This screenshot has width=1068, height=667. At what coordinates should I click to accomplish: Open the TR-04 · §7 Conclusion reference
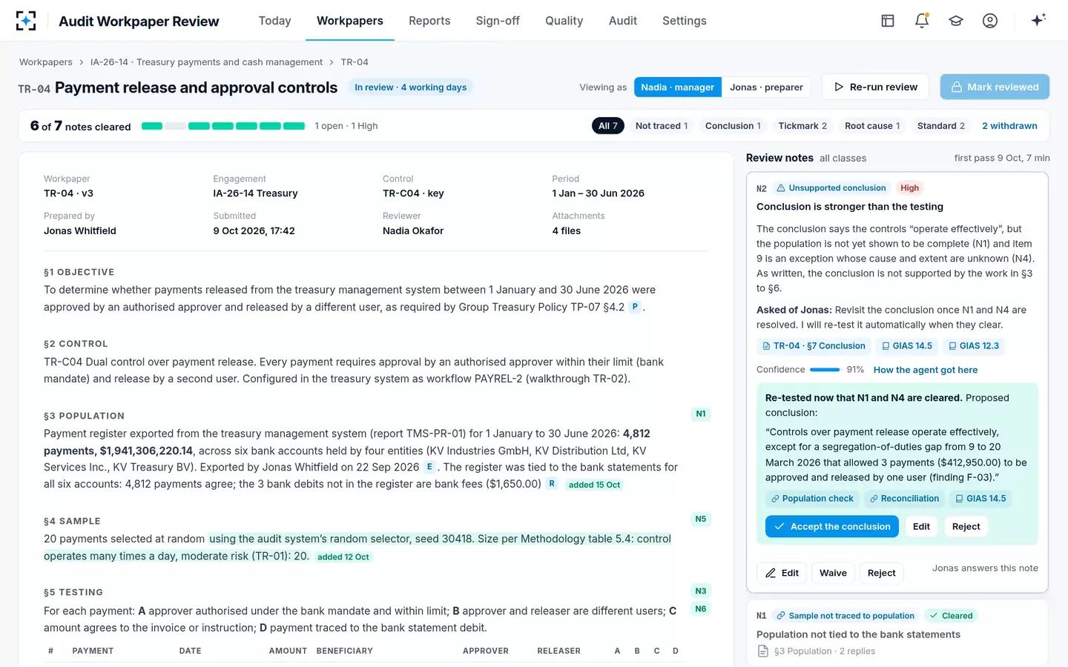[814, 346]
